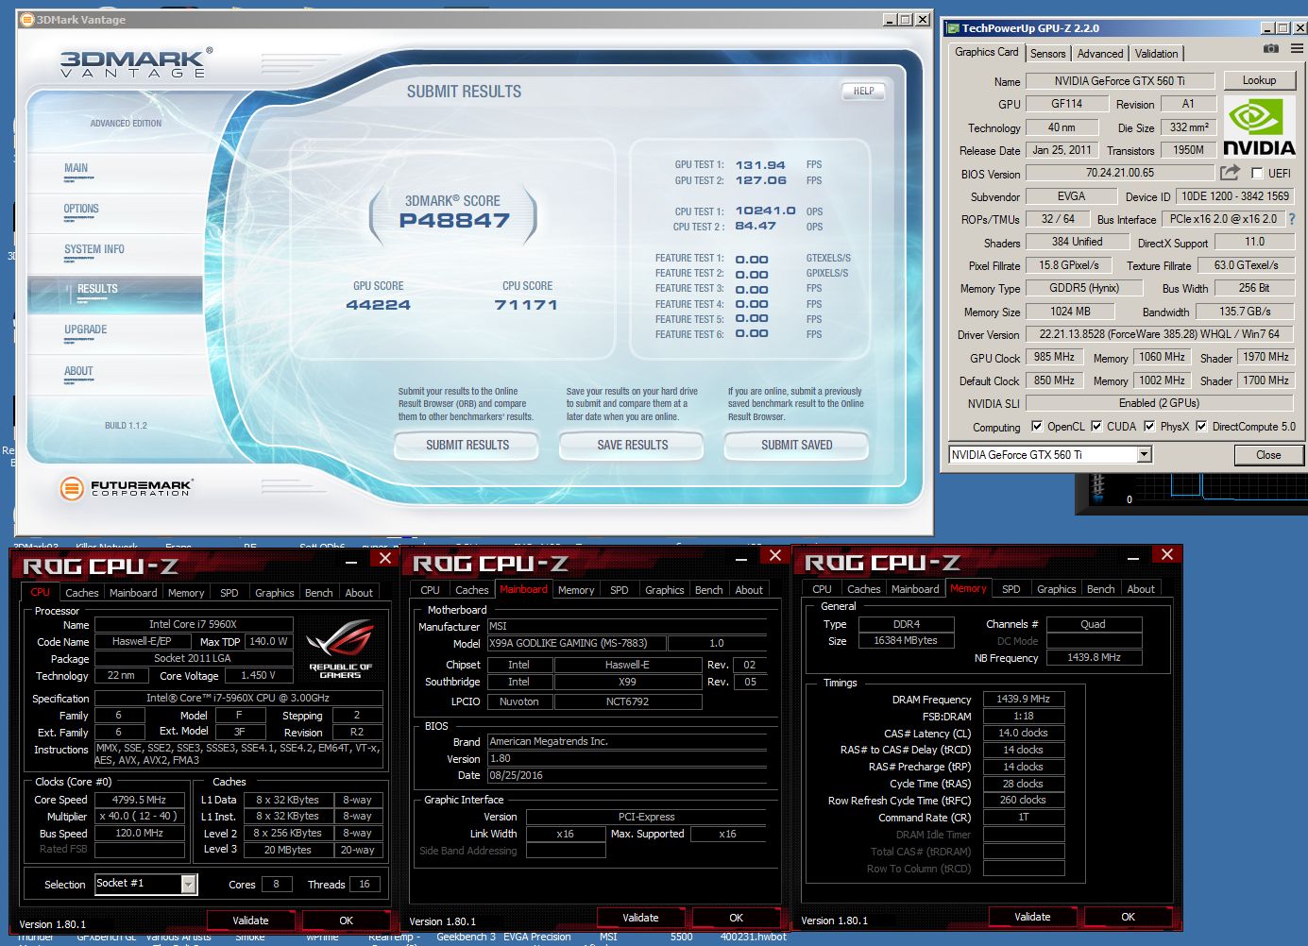Click Validate in left CPU-Z window
This screenshot has width=1308, height=946.
coord(250,921)
